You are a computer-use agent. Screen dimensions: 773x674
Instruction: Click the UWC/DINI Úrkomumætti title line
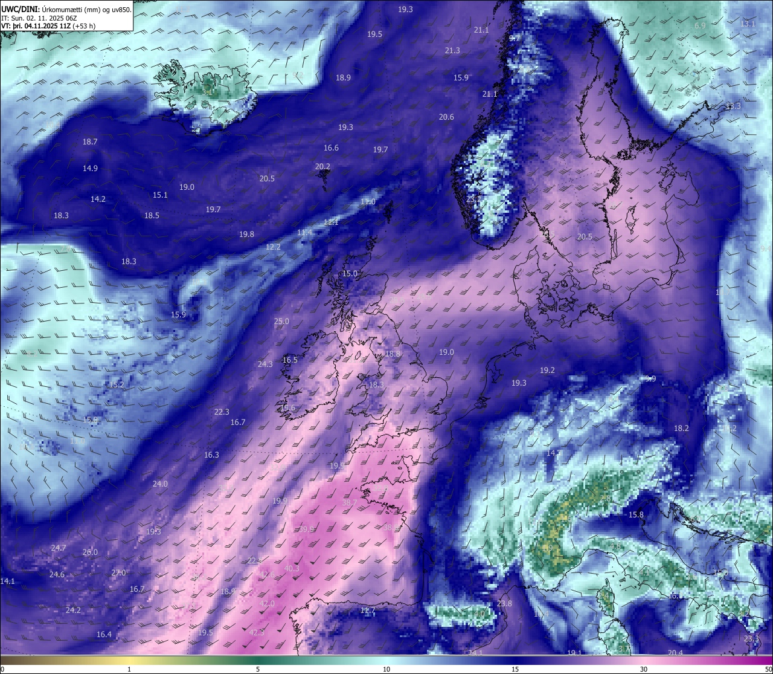tap(66, 9)
